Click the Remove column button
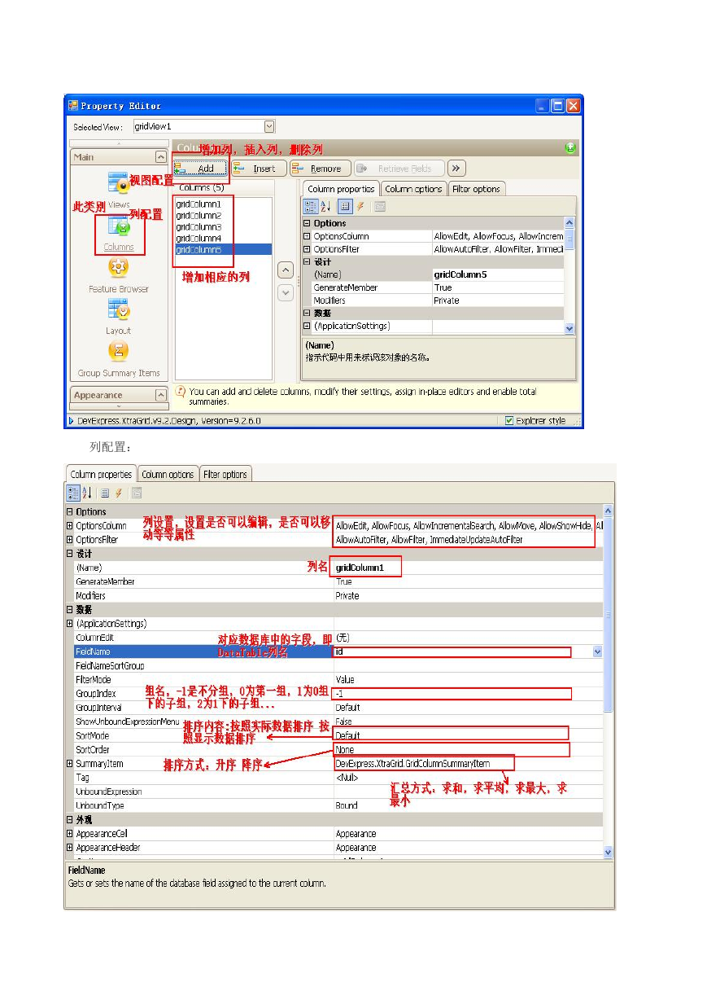707x1000 pixels. pos(320,169)
